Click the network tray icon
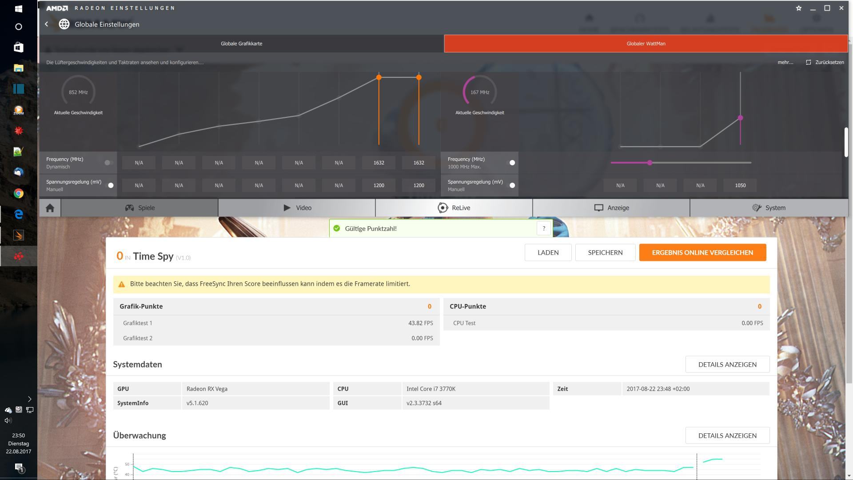This screenshot has width=853, height=480. (30, 410)
